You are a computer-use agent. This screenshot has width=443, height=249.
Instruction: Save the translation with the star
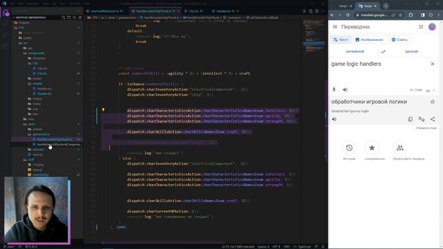pos(433,102)
